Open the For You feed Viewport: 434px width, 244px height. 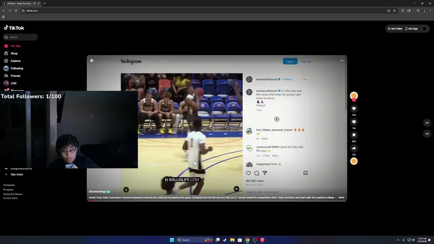coord(12,46)
